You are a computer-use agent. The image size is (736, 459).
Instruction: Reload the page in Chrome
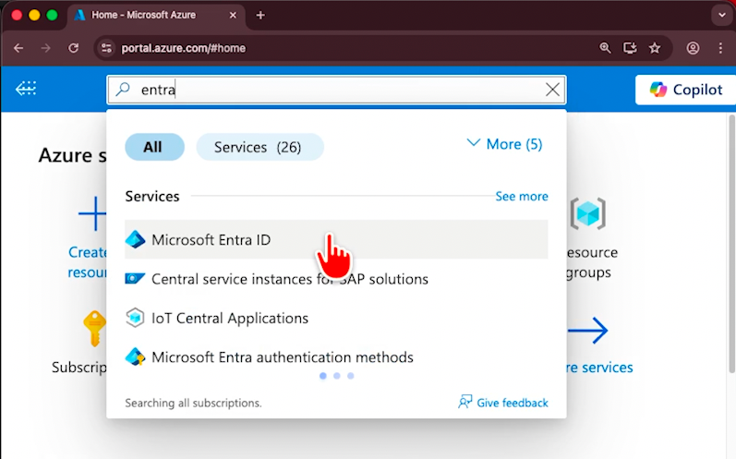click(x=74, y=48)
